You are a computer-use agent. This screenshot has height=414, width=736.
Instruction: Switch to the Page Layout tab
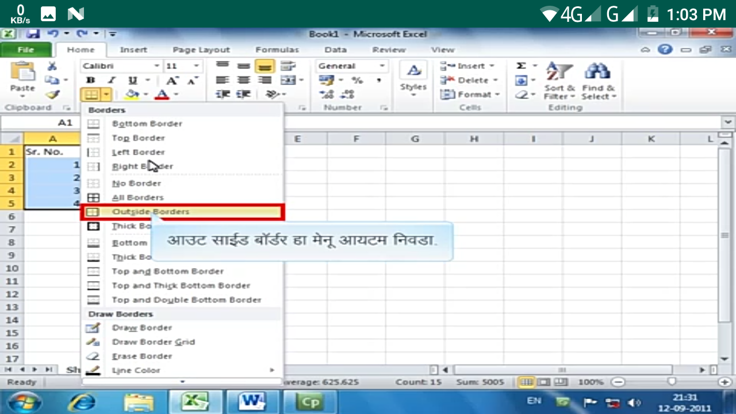coord(201,50)
